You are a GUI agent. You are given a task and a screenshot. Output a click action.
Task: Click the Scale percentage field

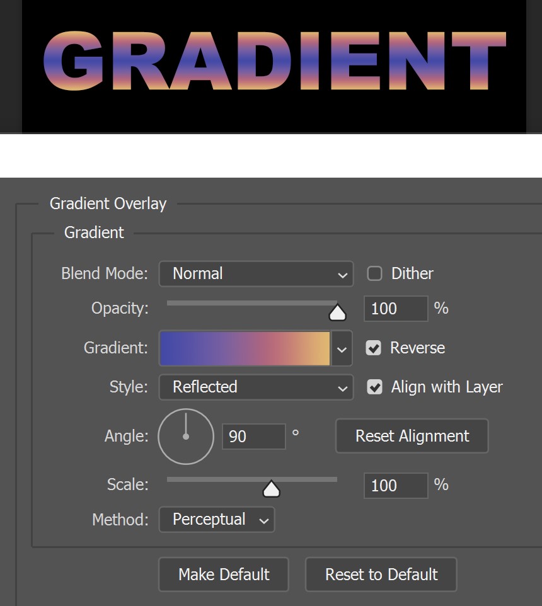coord(396,486)
